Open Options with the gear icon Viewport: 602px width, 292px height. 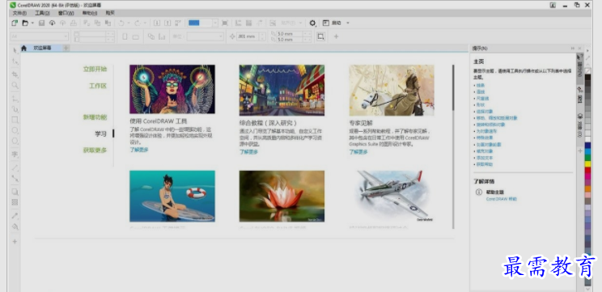pyautogui.click(x=312, y=23)
